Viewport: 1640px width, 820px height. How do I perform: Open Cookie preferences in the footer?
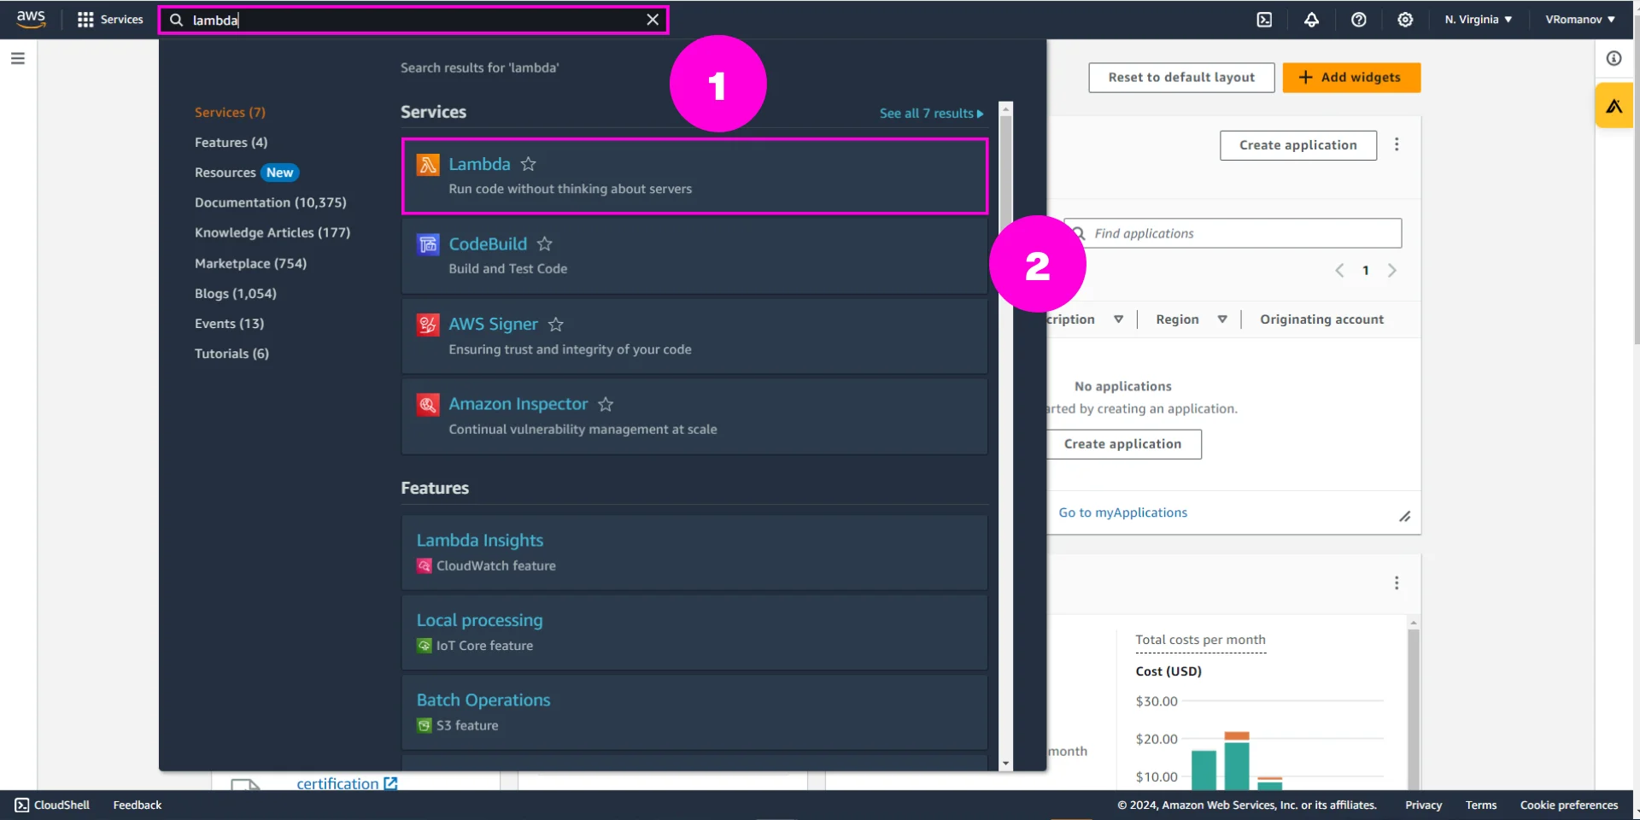click(x=1569, y=805)
